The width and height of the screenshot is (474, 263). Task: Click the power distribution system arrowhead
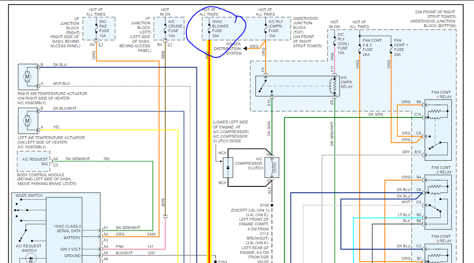[245, 48]
